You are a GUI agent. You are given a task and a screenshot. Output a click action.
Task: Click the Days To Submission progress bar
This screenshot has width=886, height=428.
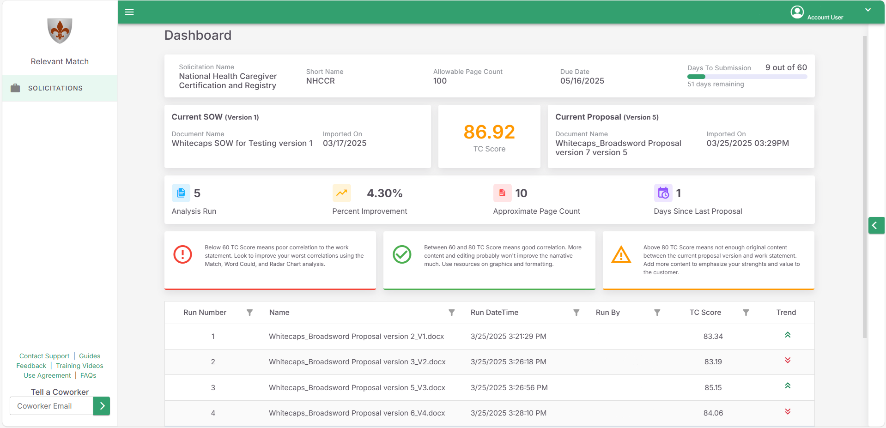pyautogui.click(x=747, y=77)
